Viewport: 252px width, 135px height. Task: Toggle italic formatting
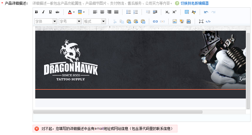43,12
